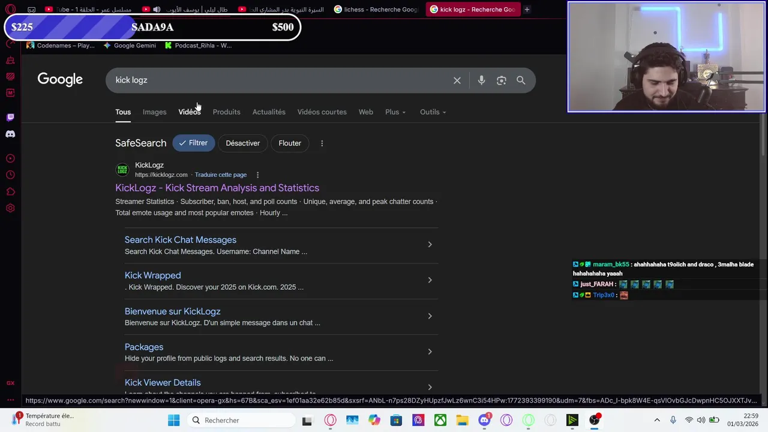Click the three-dots sidebar setup icon
768x432 pixels.
coord(10,400)
